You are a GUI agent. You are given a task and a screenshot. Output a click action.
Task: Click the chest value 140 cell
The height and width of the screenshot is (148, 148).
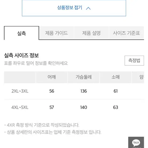84,107
